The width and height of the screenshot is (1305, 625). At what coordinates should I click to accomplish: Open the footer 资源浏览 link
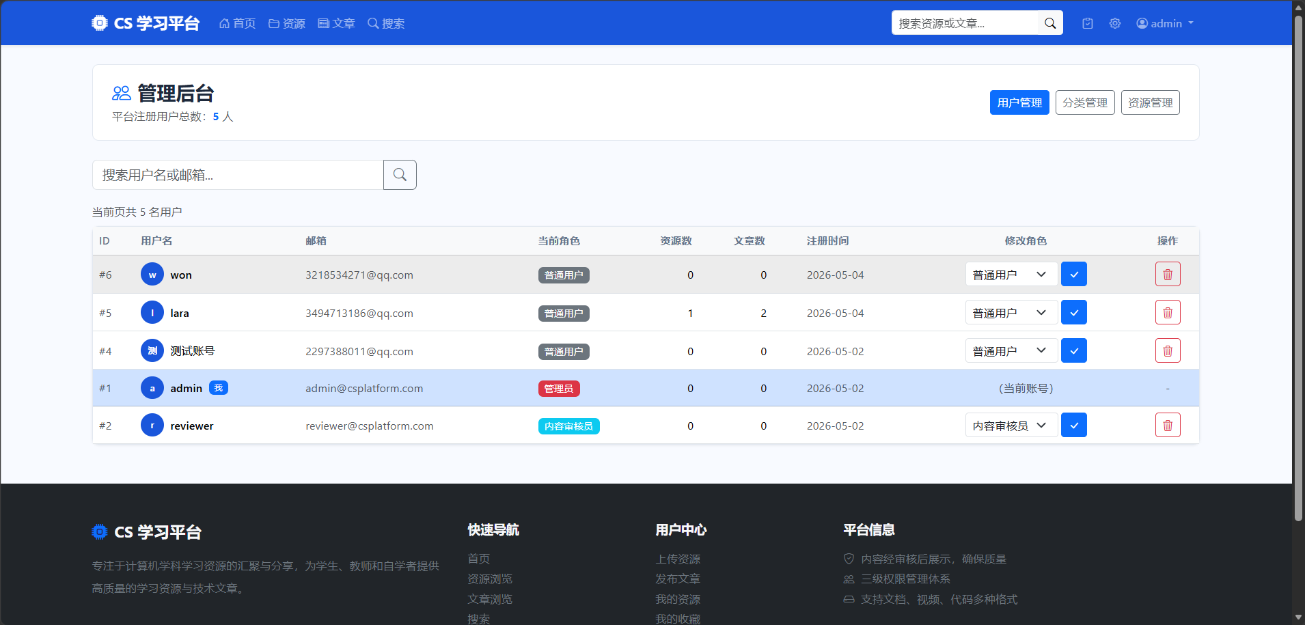(x=490, y=579)
